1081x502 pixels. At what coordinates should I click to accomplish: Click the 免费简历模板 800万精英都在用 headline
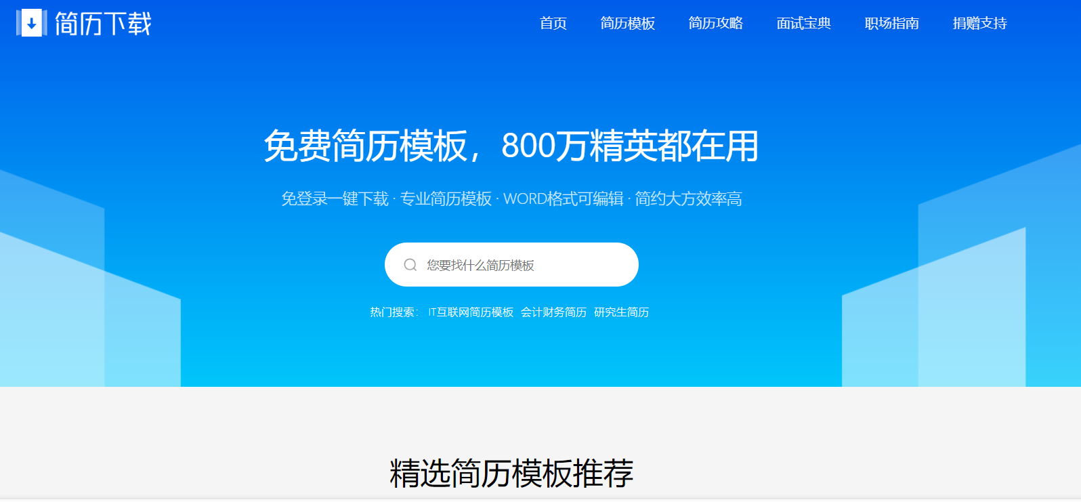coord(511,146)
